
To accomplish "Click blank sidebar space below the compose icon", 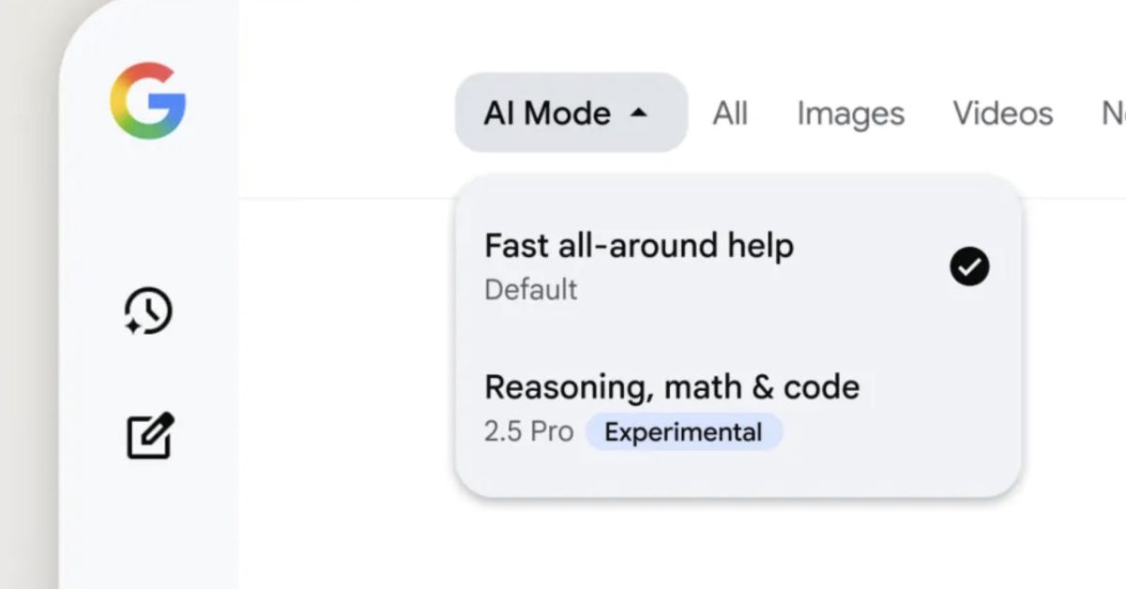I will click(148, 525).
